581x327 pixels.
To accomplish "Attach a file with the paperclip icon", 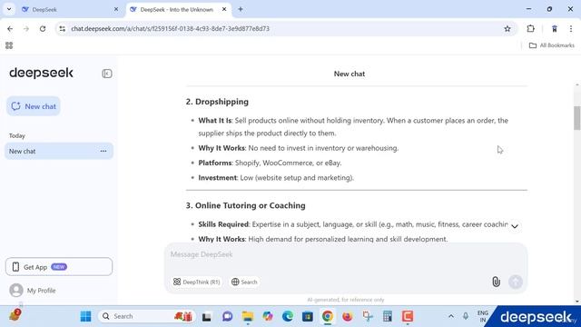I will tap(496, 282).
